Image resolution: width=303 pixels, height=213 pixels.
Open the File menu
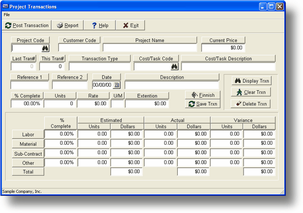6,15
